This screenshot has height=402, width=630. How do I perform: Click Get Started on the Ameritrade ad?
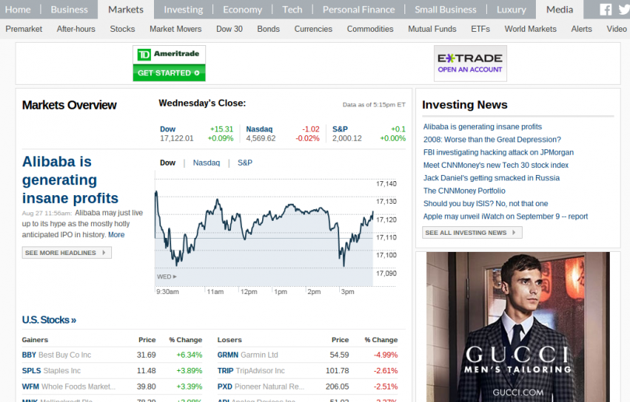click(x=169, y=72)
